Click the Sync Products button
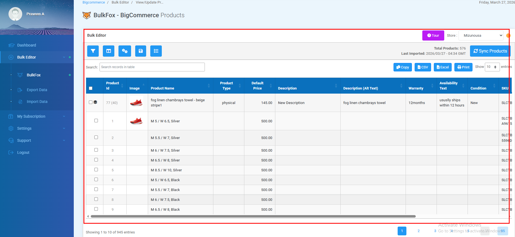Viewport: 515px width, 237px height. coord(490,51)
